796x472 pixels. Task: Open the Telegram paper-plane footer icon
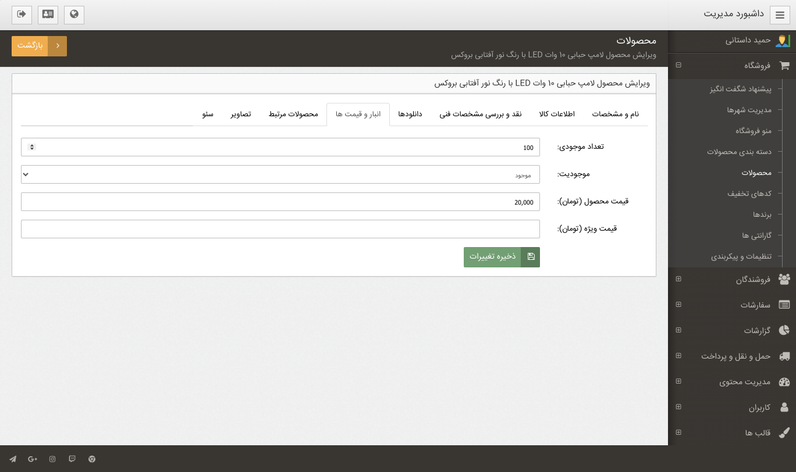click(13, 459)
